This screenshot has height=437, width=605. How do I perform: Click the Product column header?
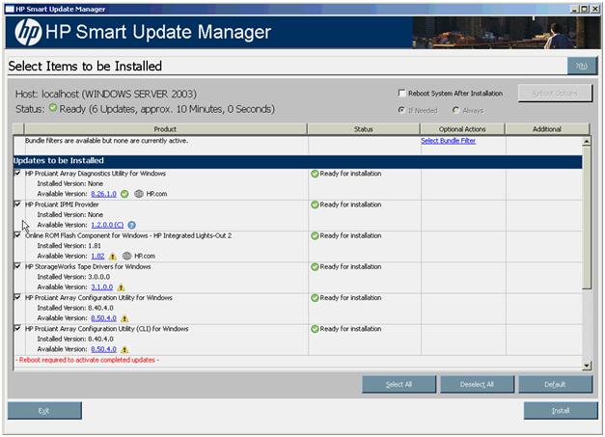[159, 128]
